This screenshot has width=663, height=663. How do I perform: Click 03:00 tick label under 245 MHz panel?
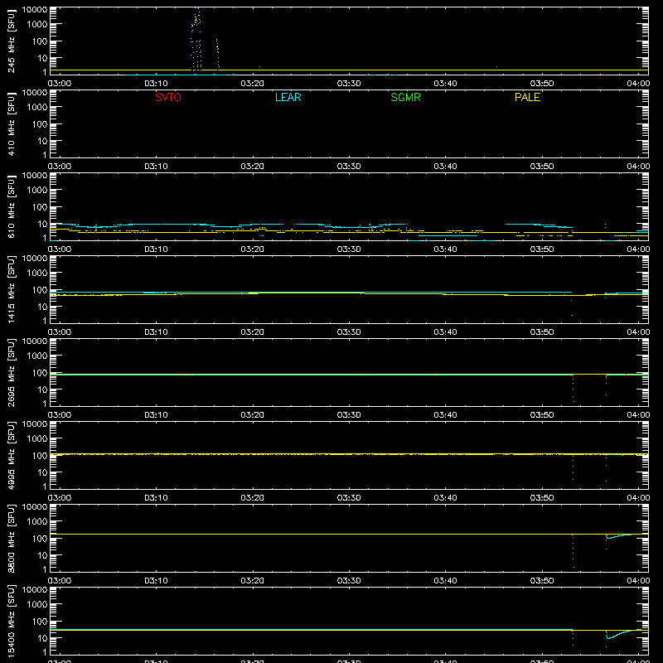click(60, 84)
